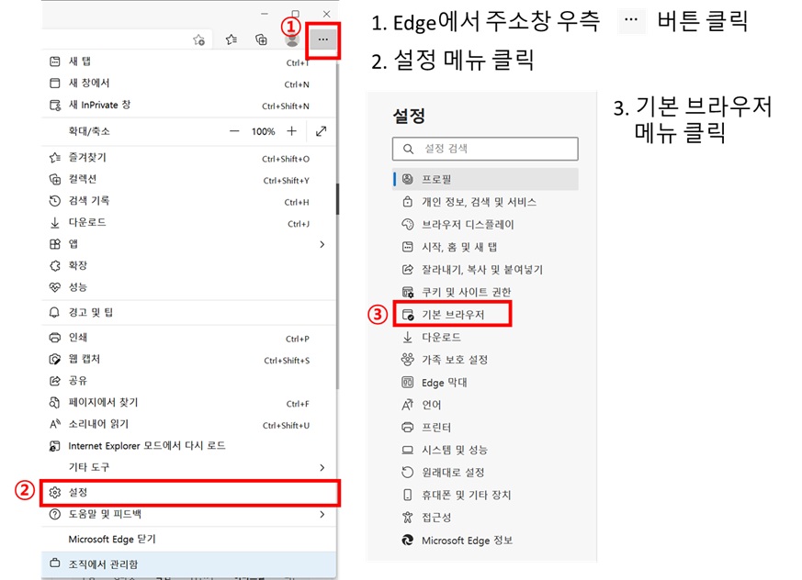
Task: Open 설정 from the Edge menu
Action: pos(189,493)
